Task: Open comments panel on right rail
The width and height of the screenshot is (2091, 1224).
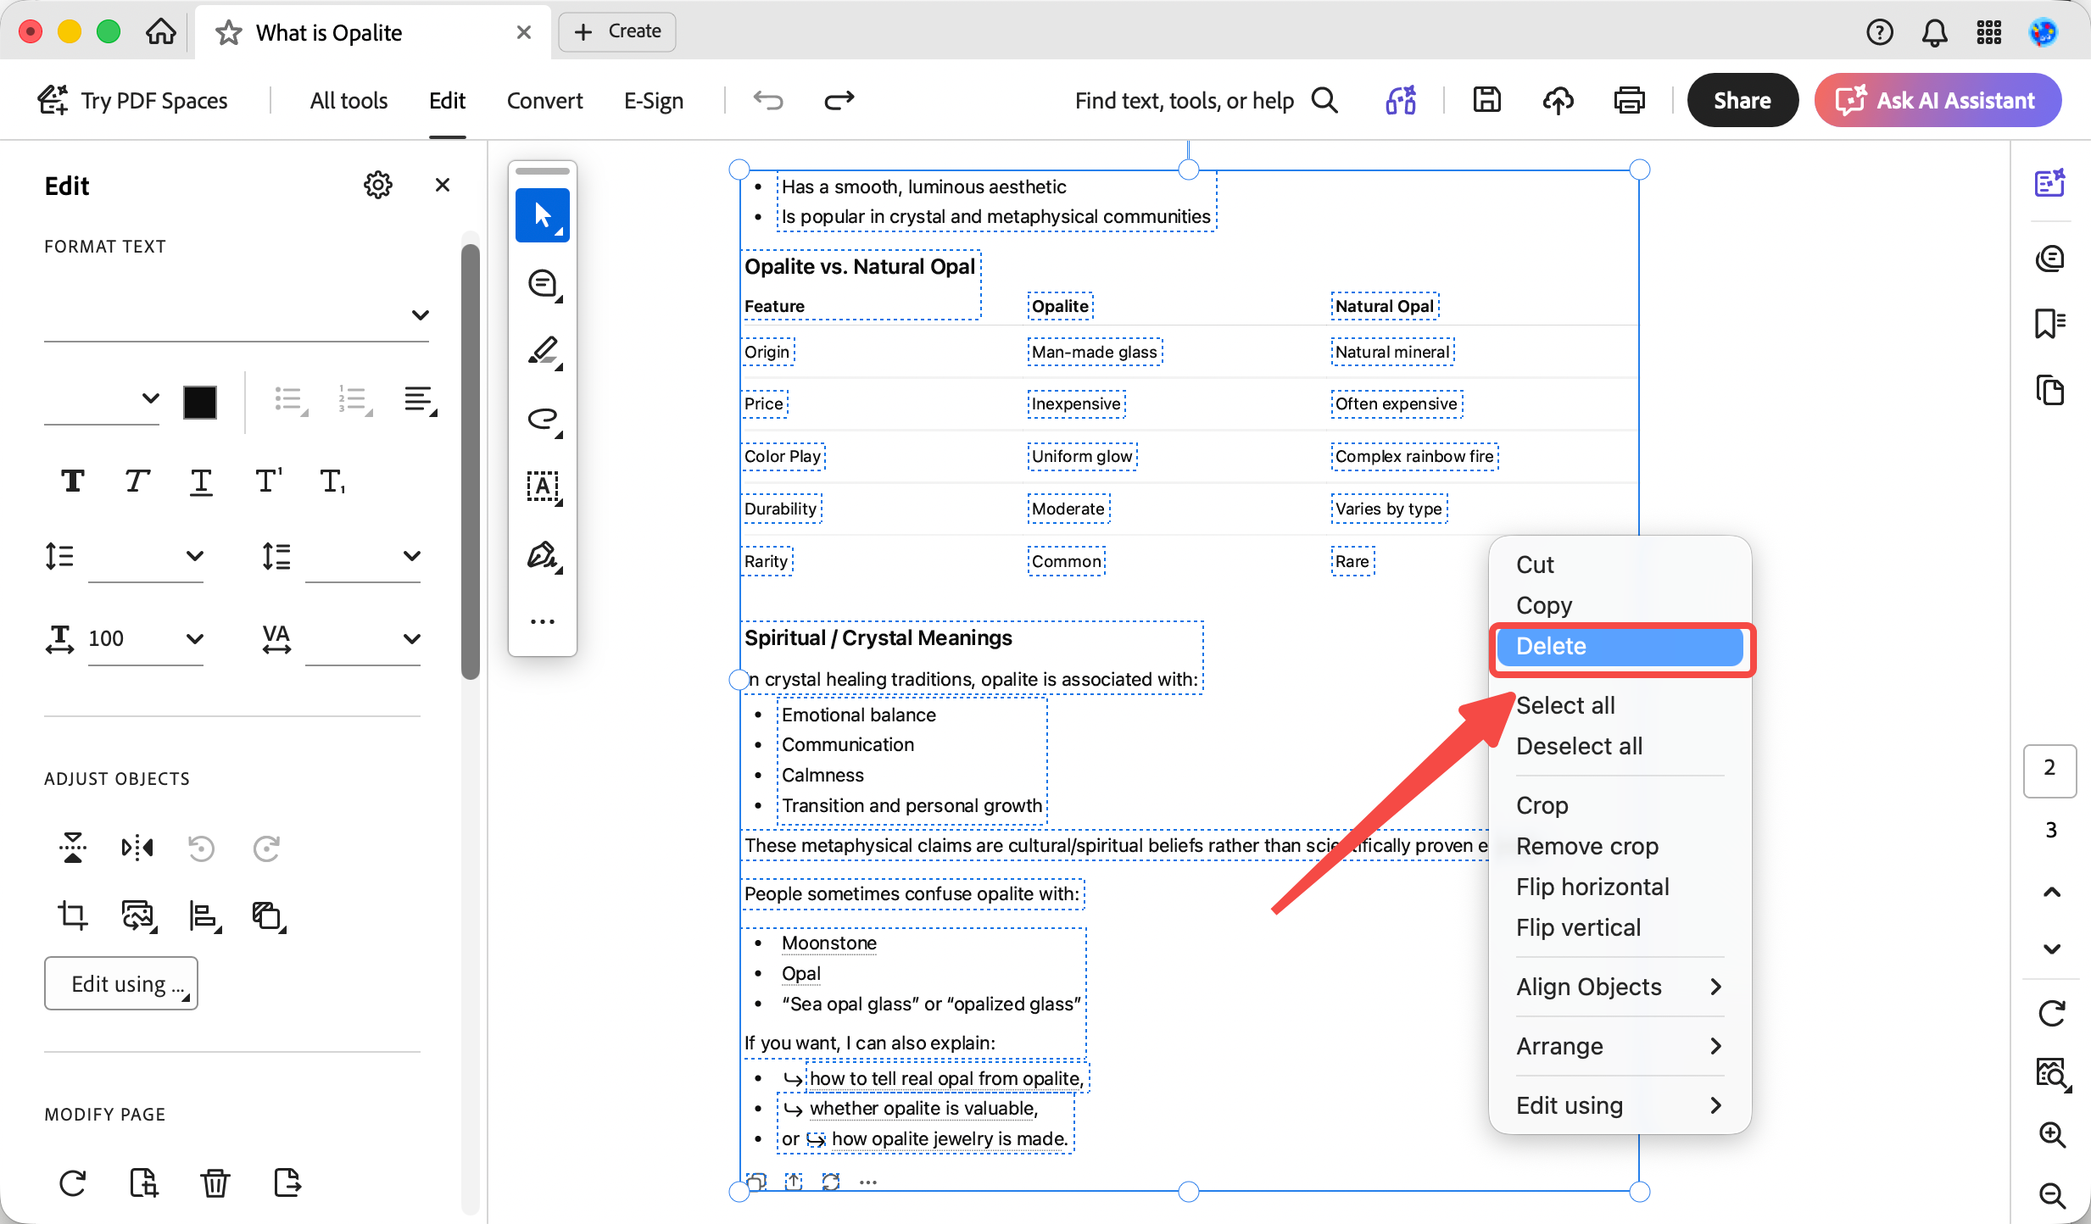Action: [x=2049, y=258]
